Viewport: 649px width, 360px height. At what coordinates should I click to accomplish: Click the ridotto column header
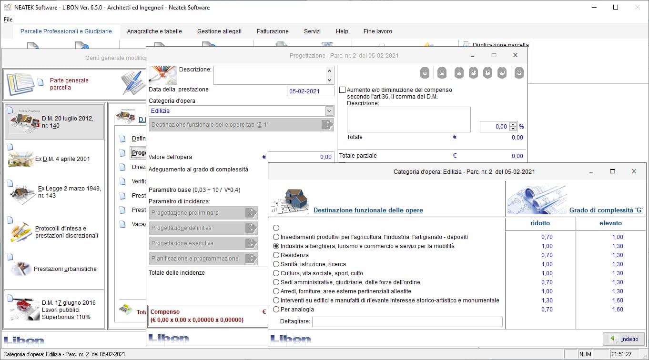tap(540, 223)
